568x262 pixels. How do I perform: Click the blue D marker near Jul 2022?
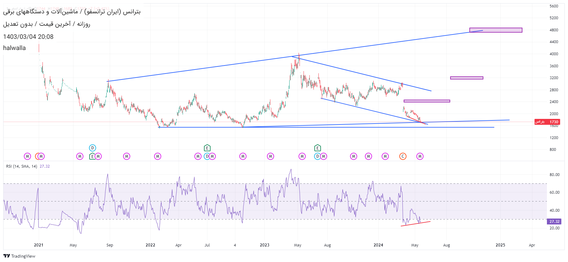point(207,156)
